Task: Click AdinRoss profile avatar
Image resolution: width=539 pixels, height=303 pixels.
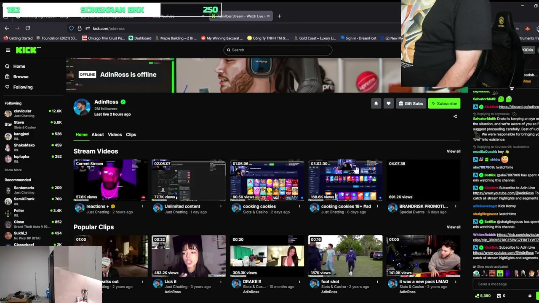Action: [82, 107]
